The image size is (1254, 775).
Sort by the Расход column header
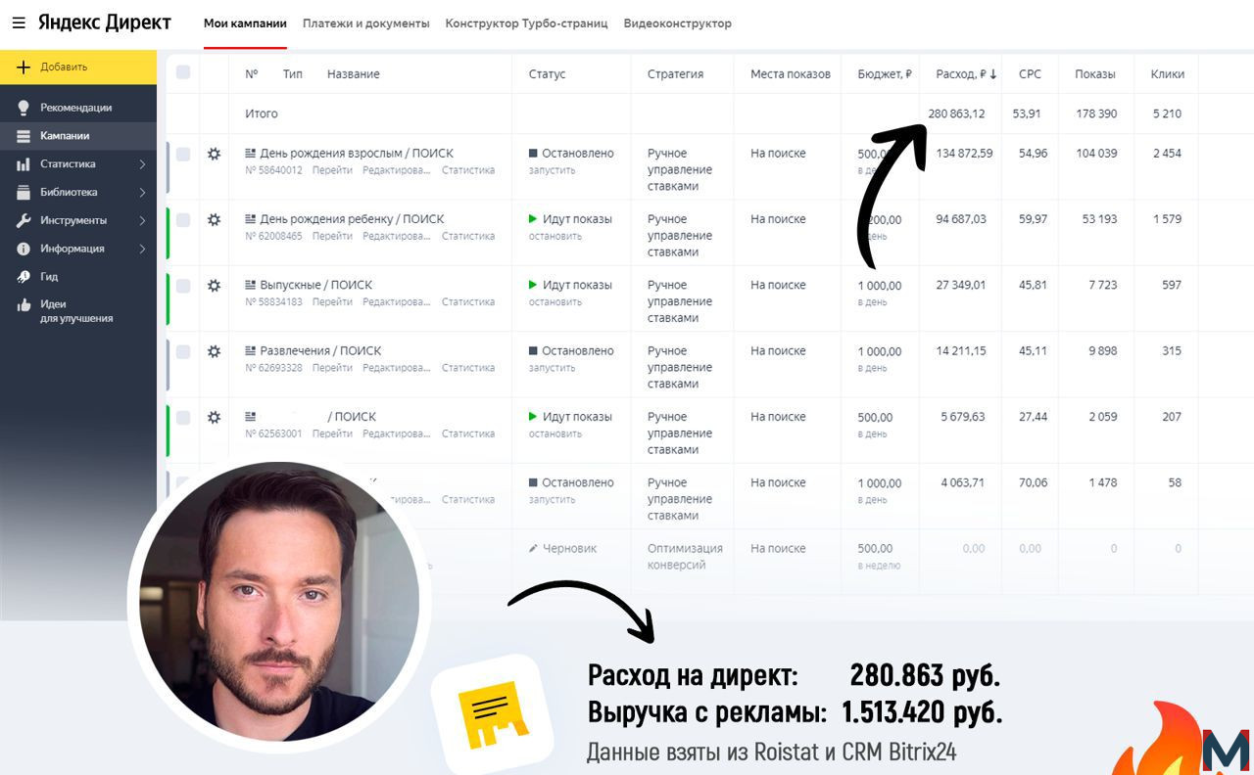[x=966, y=74]
